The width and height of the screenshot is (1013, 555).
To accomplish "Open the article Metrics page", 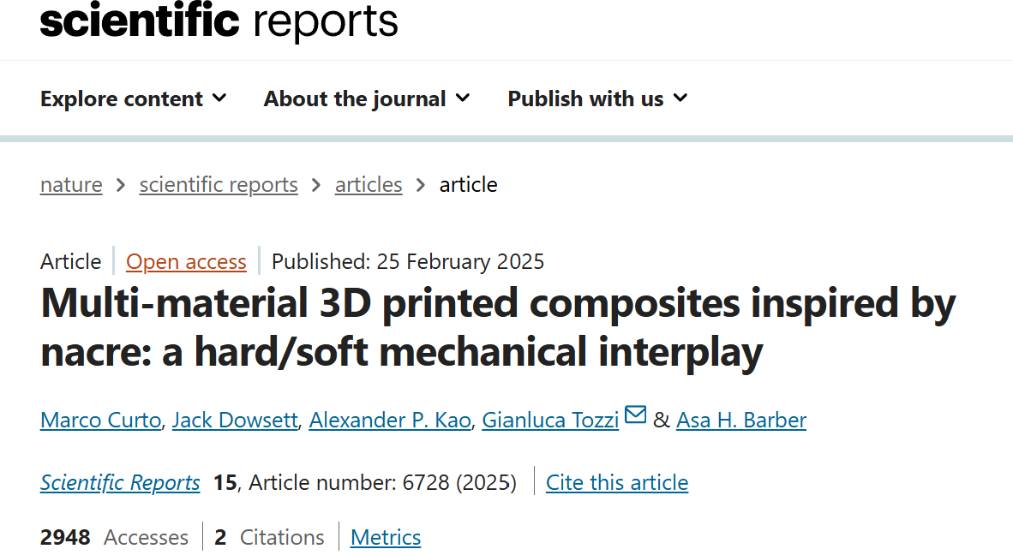I will point(386,538).
